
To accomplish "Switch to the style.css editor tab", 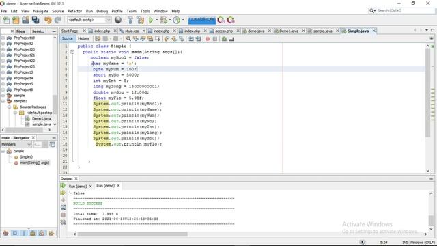I will pyautogui.click(x=132, y=31).
